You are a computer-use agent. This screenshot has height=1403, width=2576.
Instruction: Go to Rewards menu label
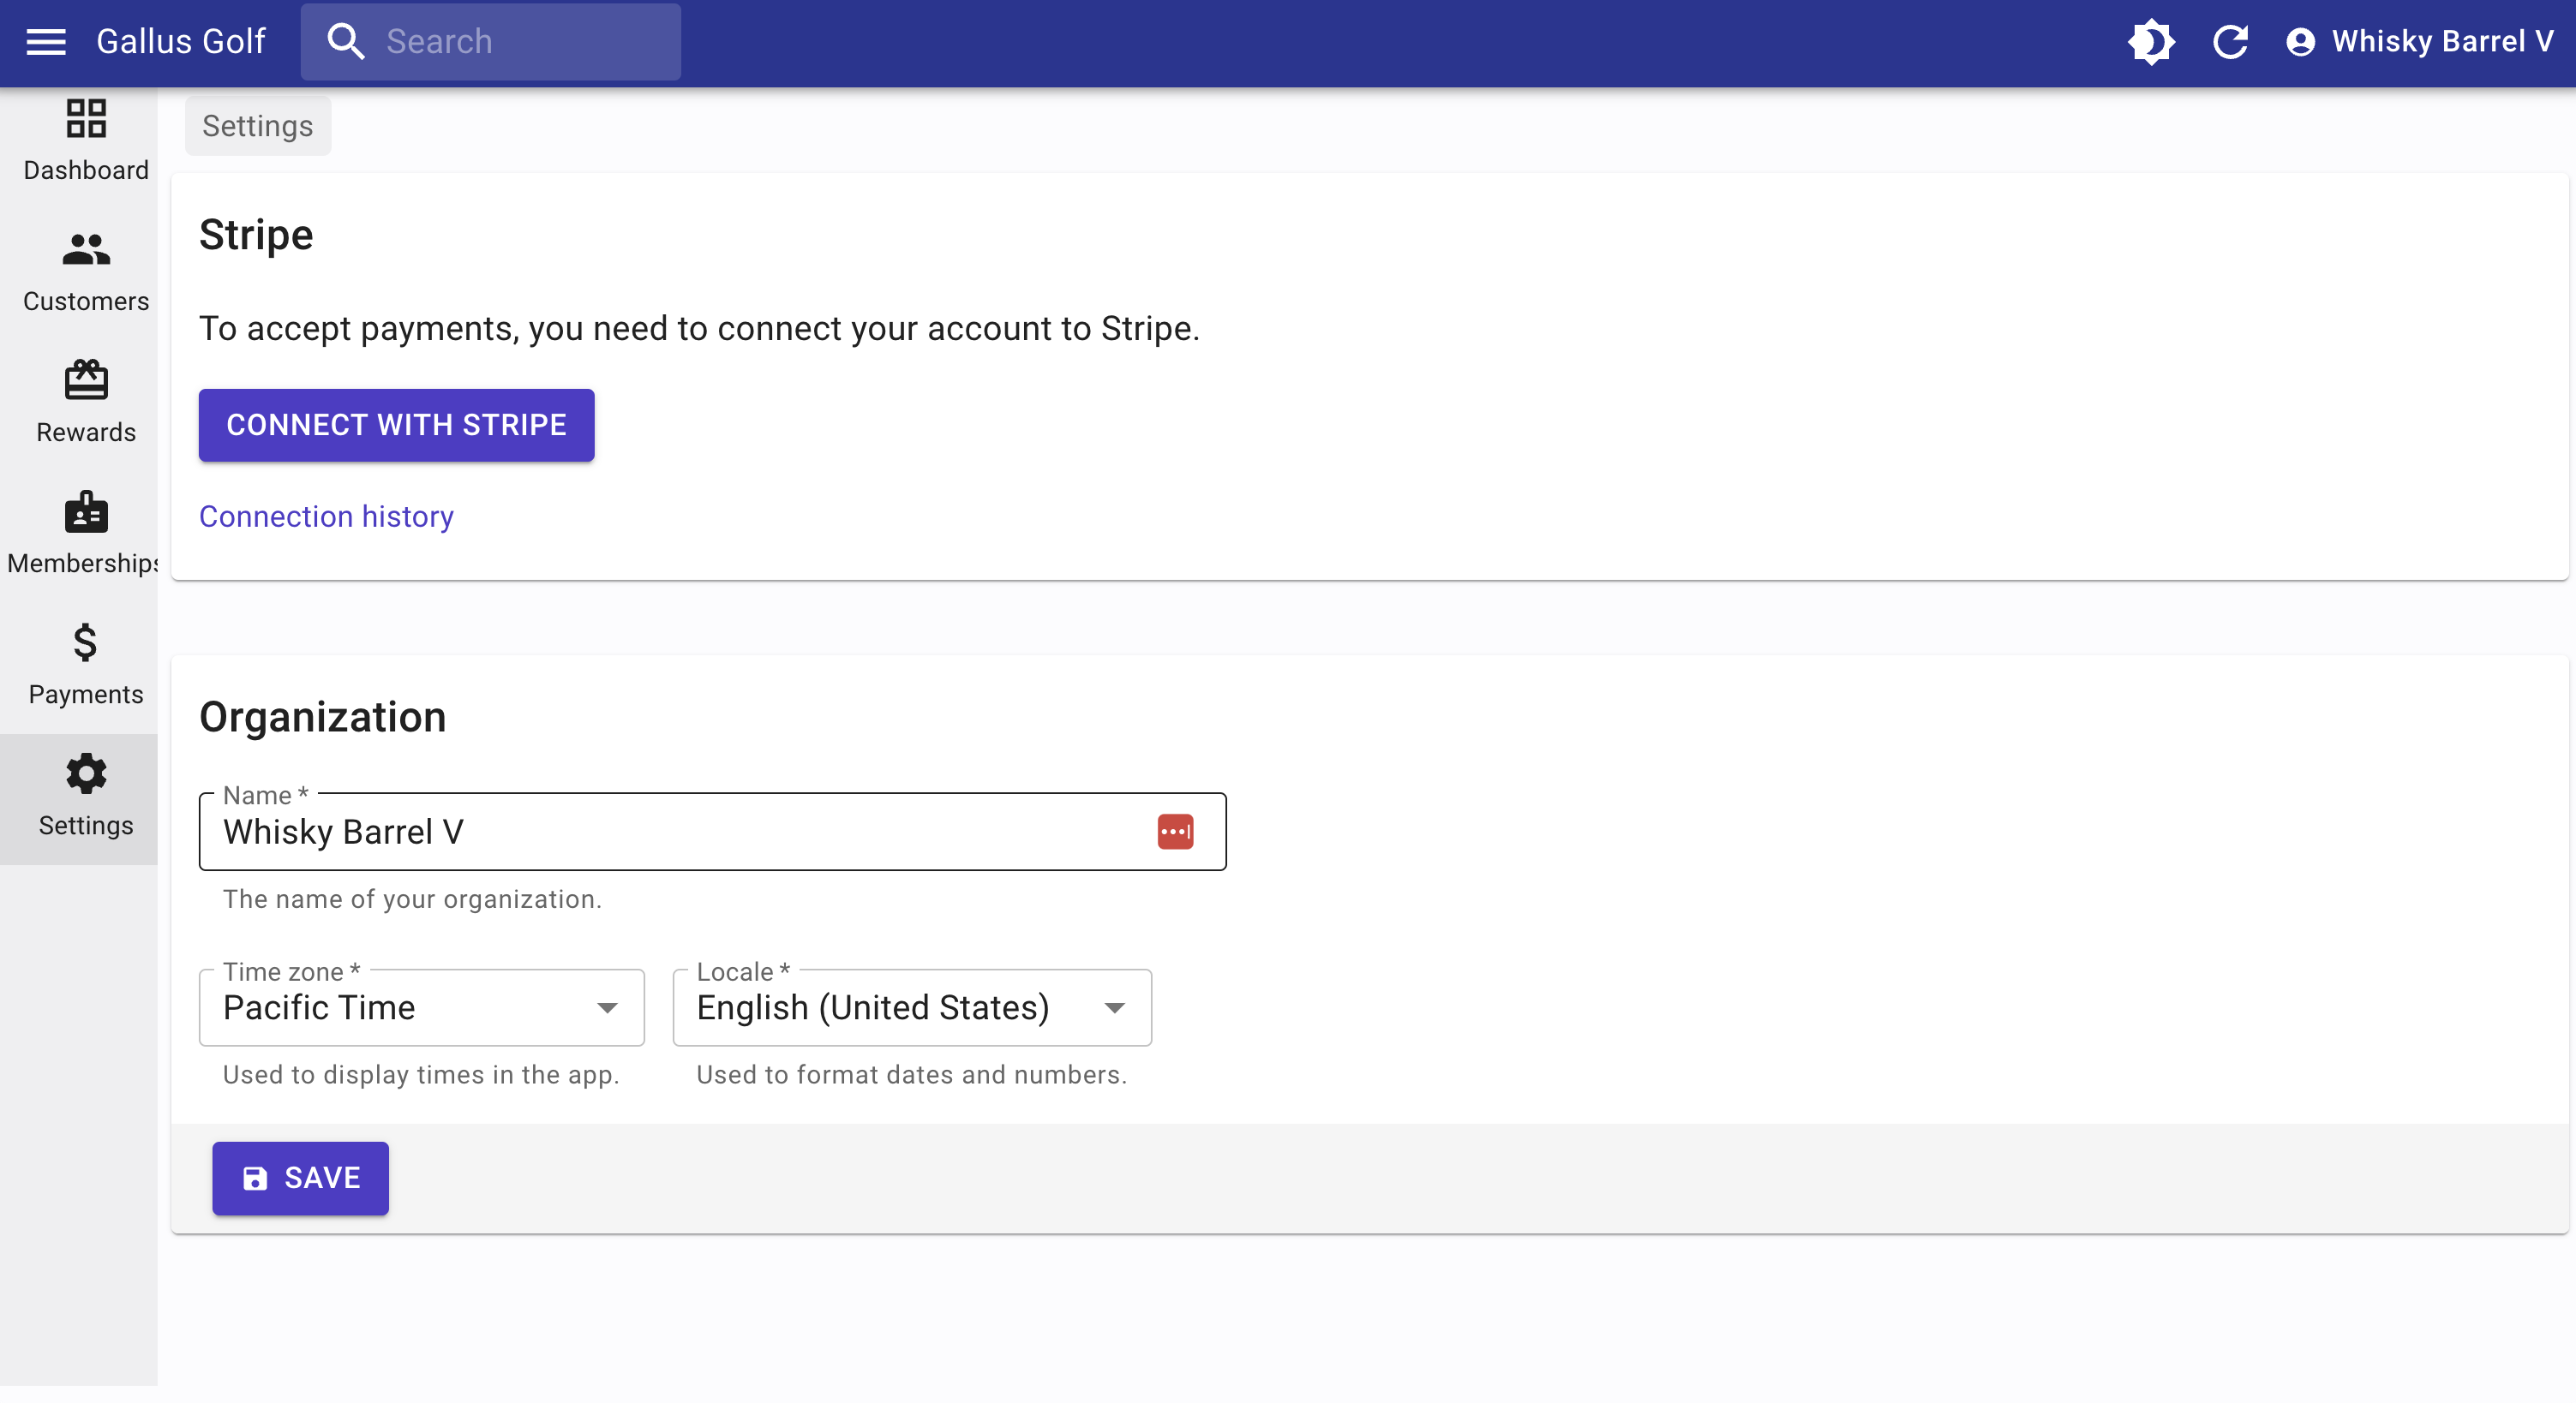pyautogui.click(x=86, y=432)
